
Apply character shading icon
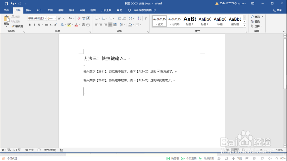83,25
